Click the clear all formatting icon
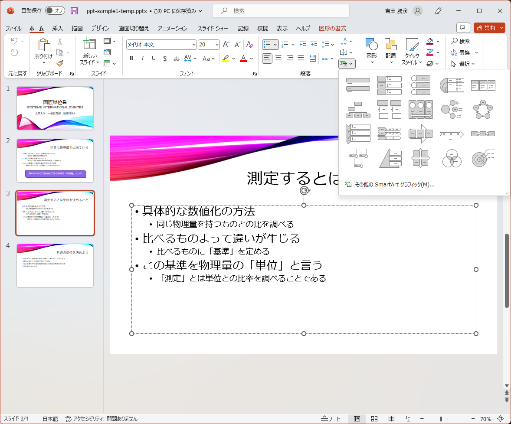The height and width of the screenshot is (424, 511). point(249,45)
